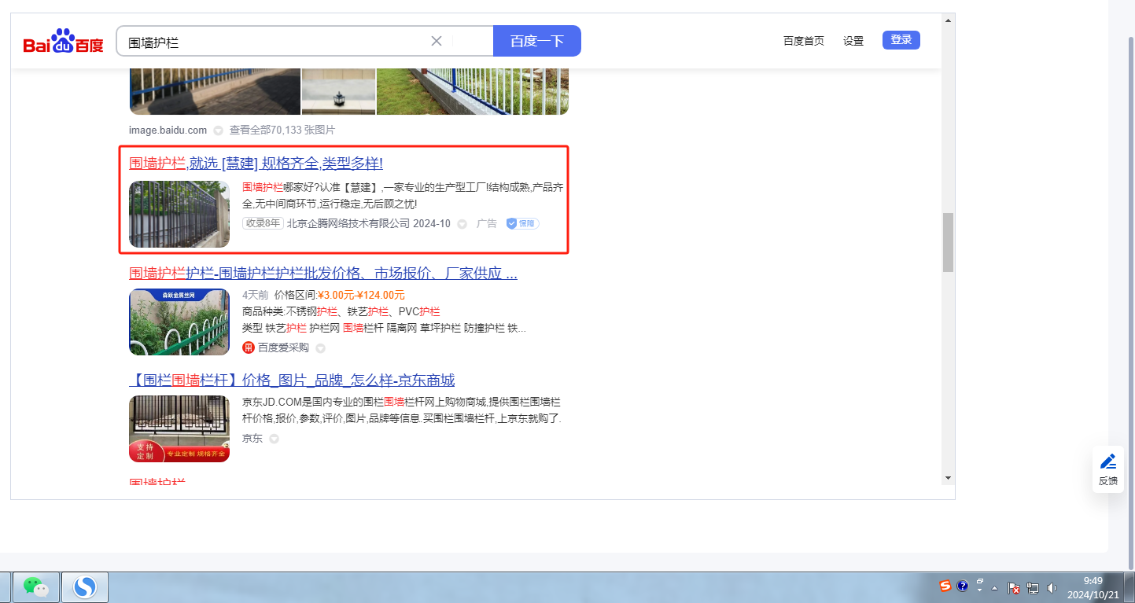Open the network tray icon

pyautogui.click(x=1033, y=588)
